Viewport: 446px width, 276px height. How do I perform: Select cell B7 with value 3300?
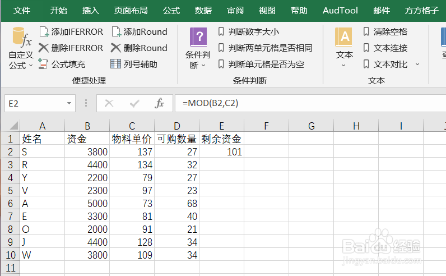pos(87,215)
